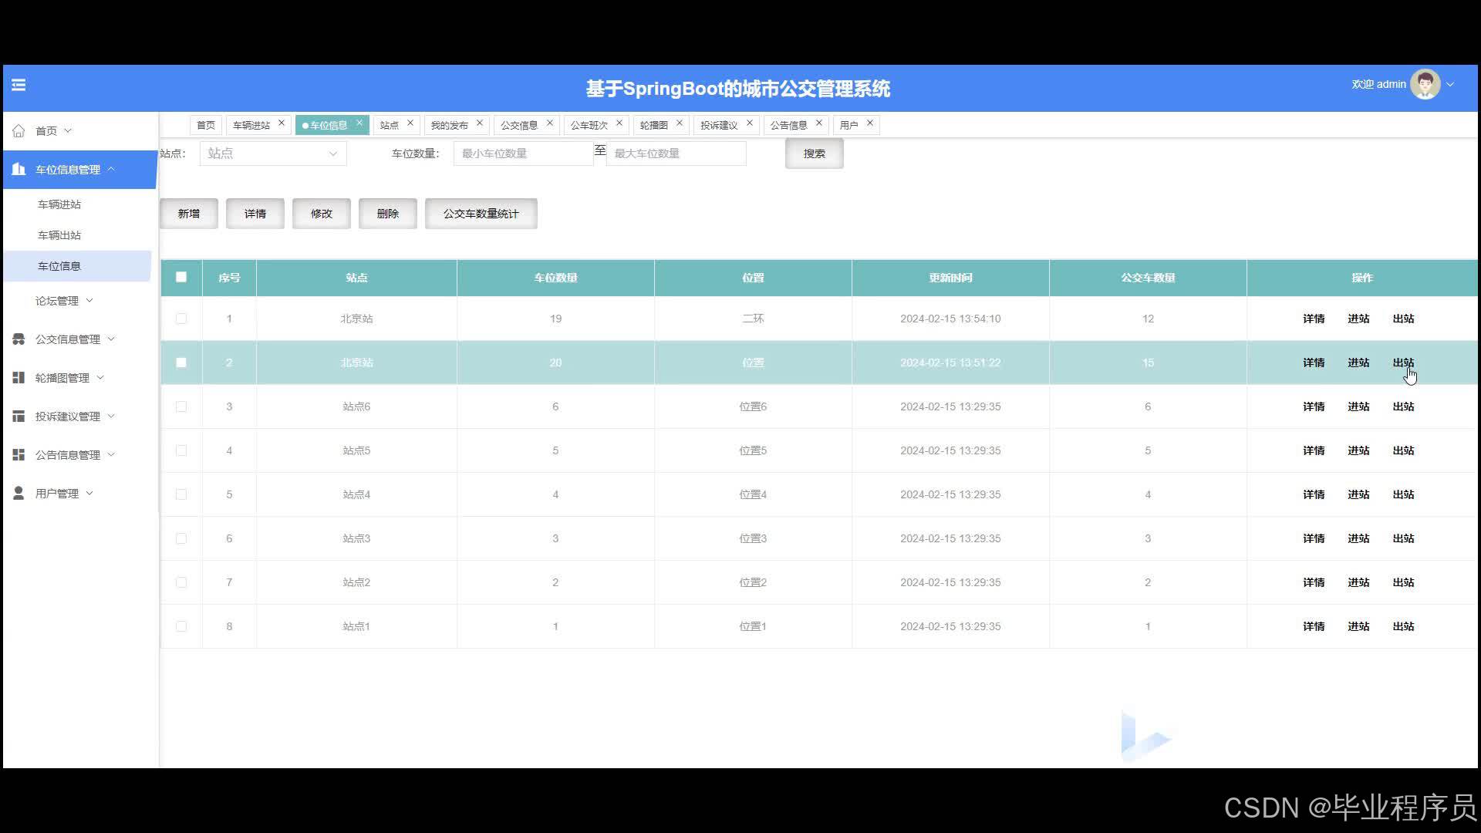
Task: Click the 用户管理 person icon
Action: (x=19, y=494)
